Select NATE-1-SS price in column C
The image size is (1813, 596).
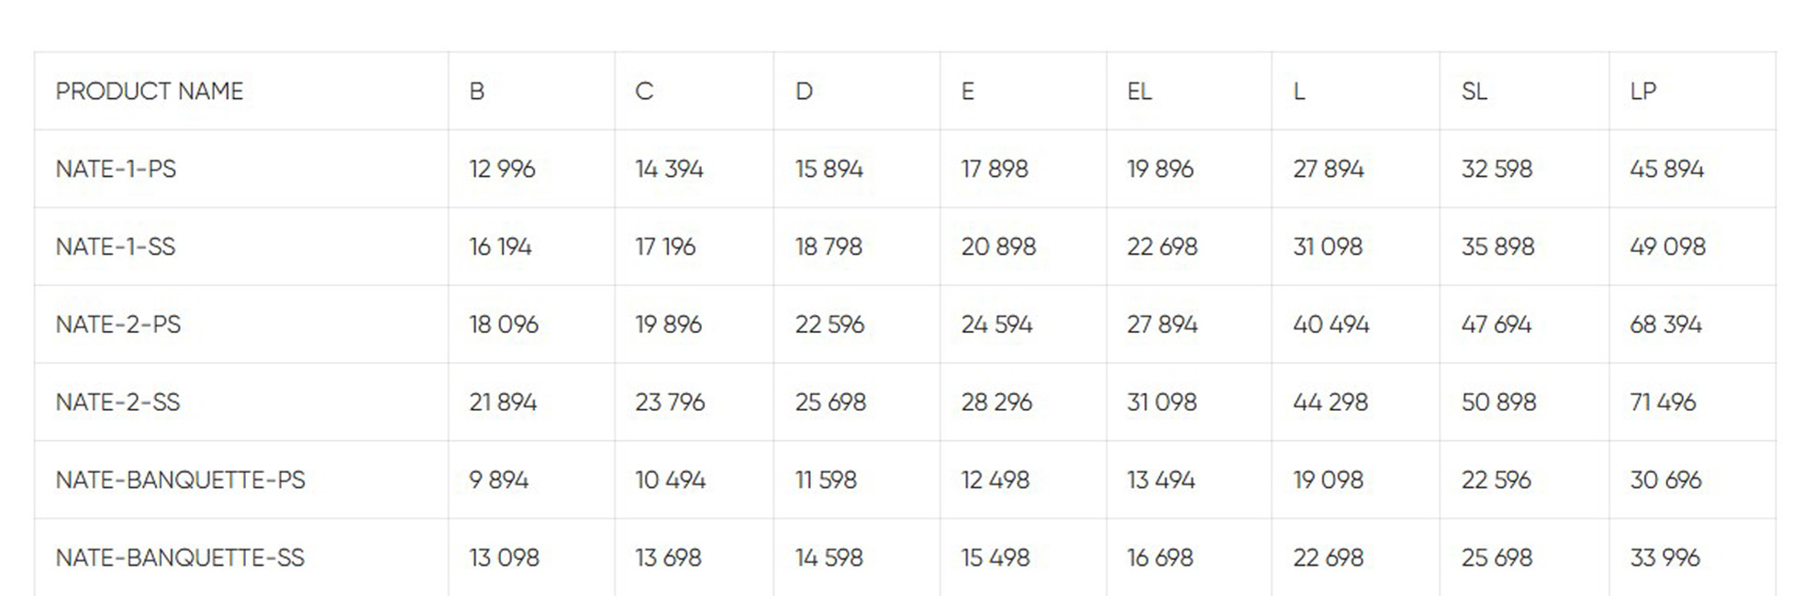click(665, 247)
